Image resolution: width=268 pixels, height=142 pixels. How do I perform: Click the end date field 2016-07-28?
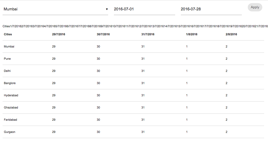tap(211, 9)
